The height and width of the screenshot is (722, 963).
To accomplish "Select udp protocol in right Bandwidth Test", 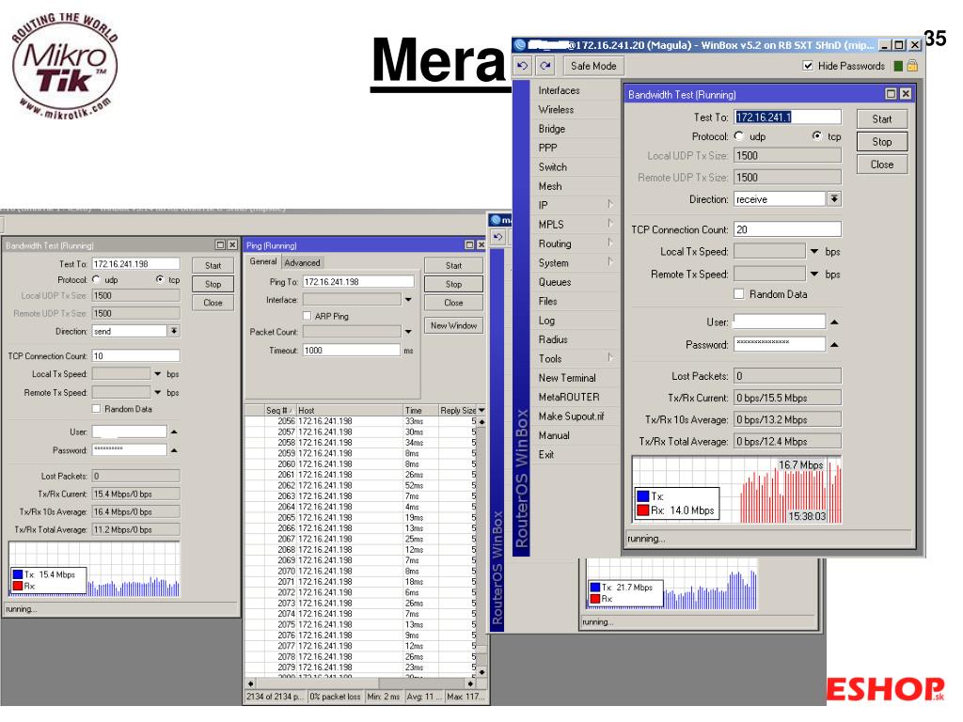I will tap(739, 136).
